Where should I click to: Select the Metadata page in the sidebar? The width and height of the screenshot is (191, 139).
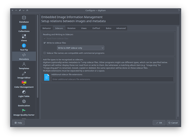tap(24, 56)
